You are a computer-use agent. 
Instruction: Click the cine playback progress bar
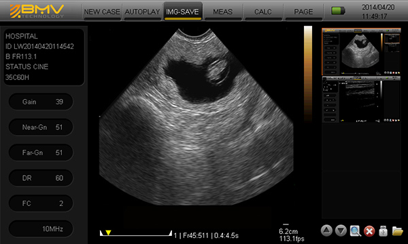pyautogui.click(x=136, y=233)
